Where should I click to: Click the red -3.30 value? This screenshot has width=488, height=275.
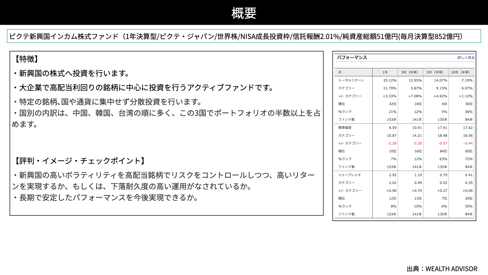[x=417, y=143]
